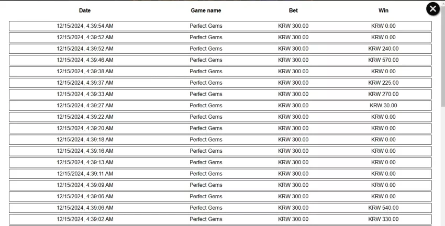The width and height of the screenshot is (445, 226).
Task: Select the Date column header
Action: coord(85,10)
